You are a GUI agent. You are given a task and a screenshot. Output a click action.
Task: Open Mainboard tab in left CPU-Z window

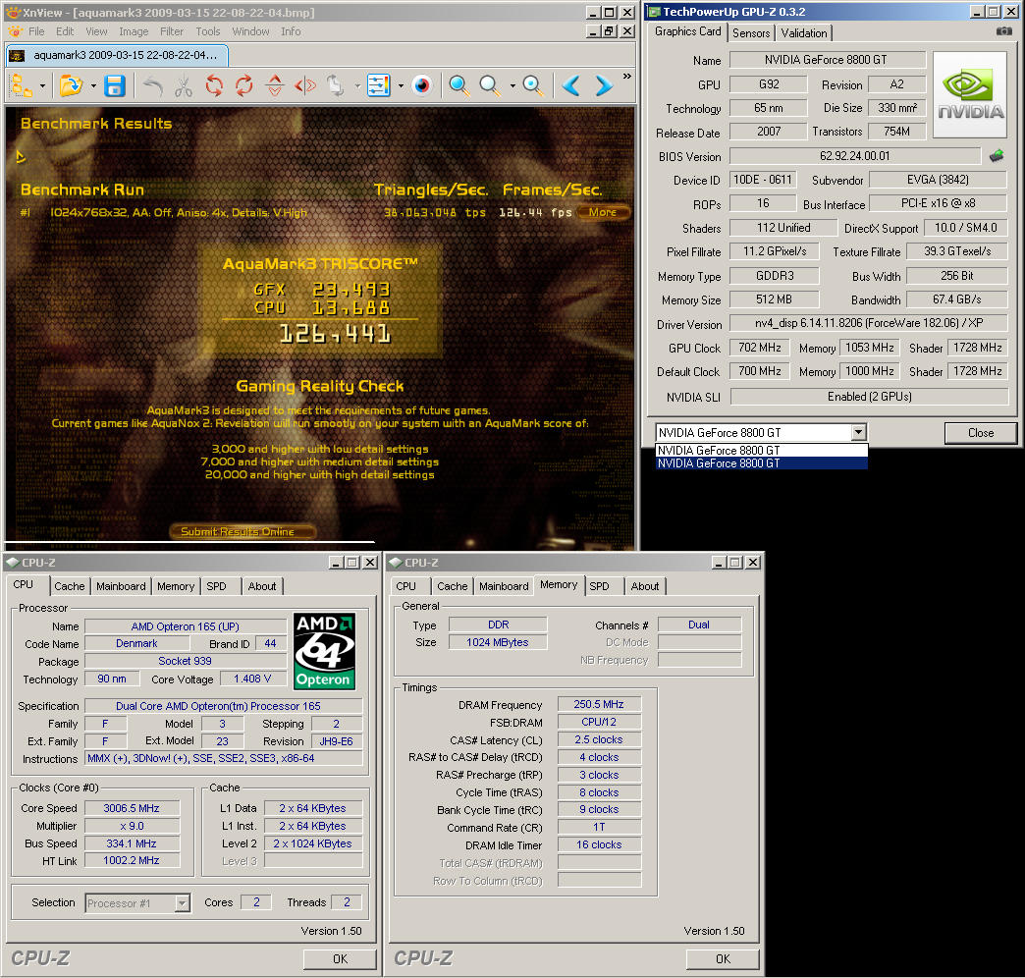click(121, 586)
